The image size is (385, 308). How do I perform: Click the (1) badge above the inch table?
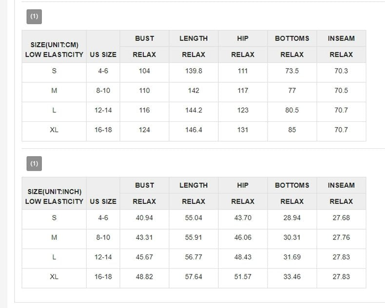pos(34,163)
